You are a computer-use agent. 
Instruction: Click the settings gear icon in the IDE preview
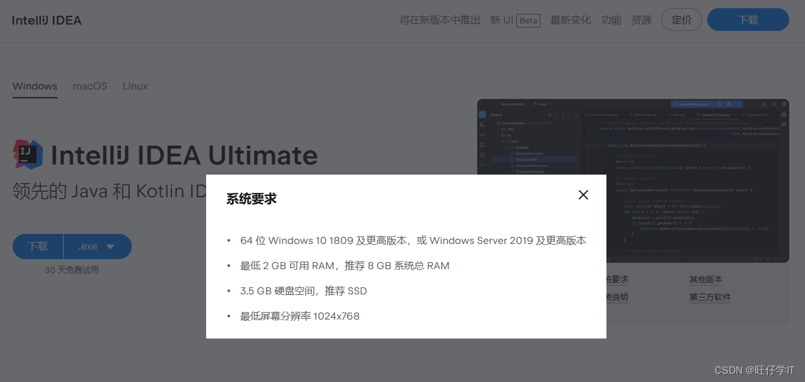[x=784, y=104]
